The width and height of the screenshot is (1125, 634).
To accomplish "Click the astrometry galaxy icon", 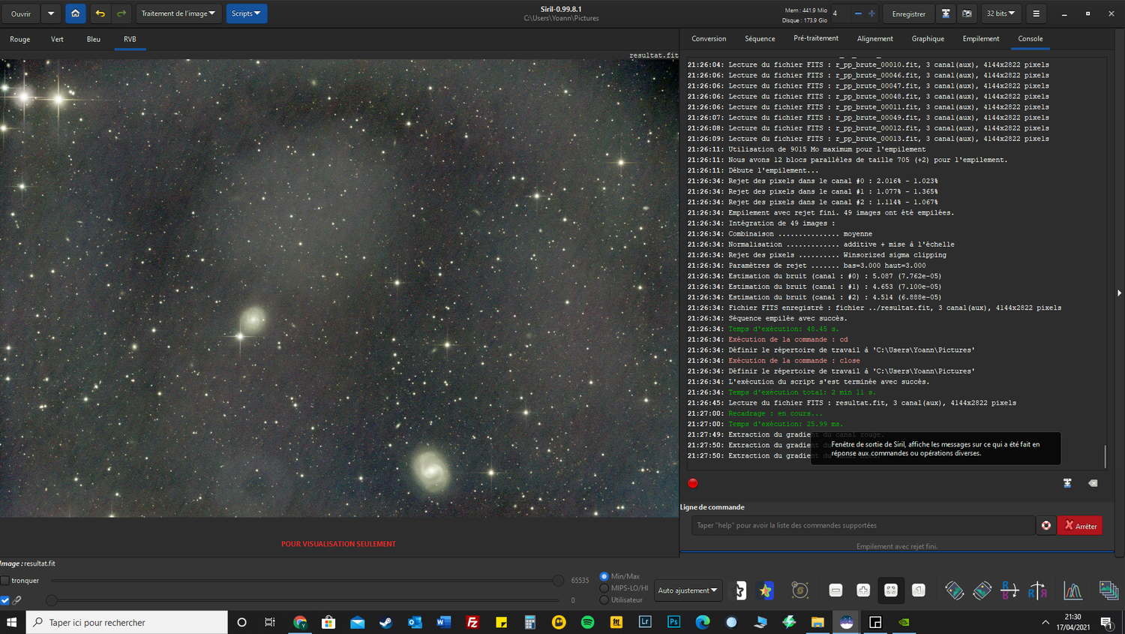I will click(x=799, y=590).
